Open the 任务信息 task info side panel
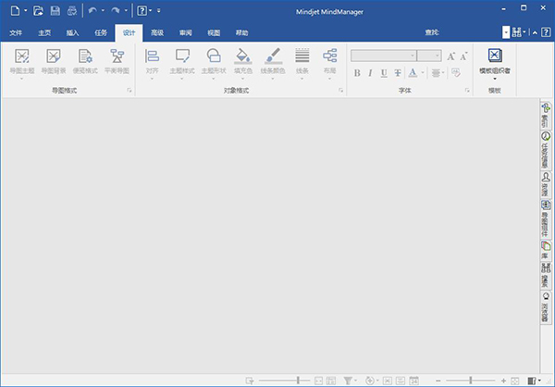This screenshot has height=387, width=555. [x=546, y=150]
